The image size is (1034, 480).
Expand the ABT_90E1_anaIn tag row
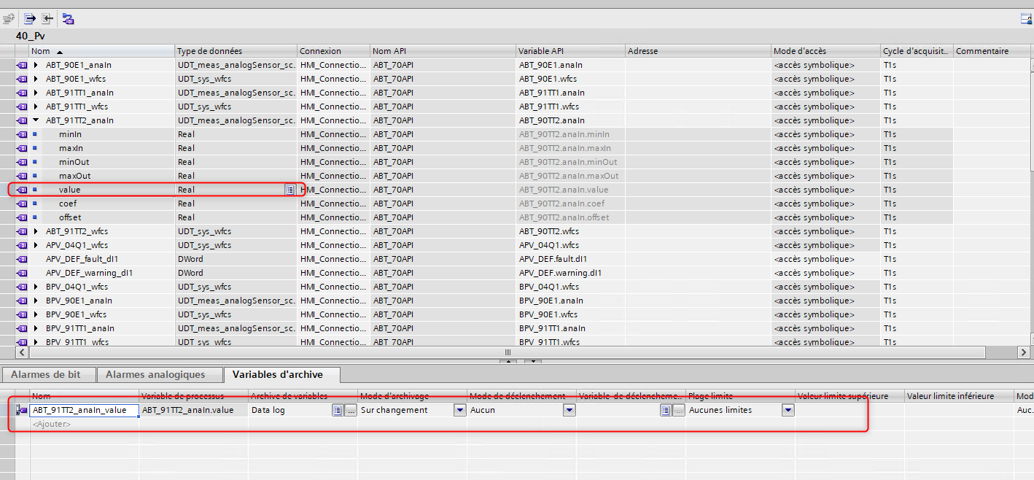click(x=36, y=65)
